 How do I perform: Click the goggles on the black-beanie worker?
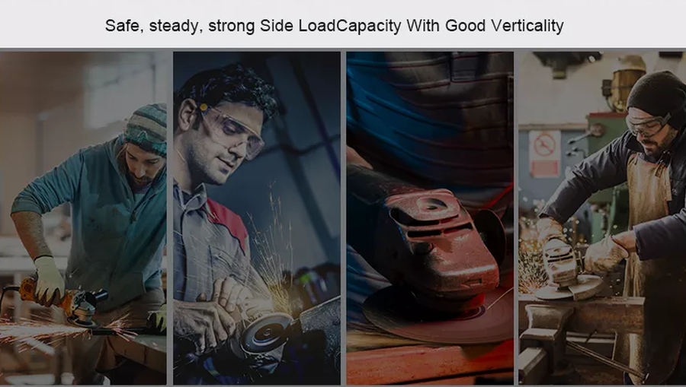647,123
